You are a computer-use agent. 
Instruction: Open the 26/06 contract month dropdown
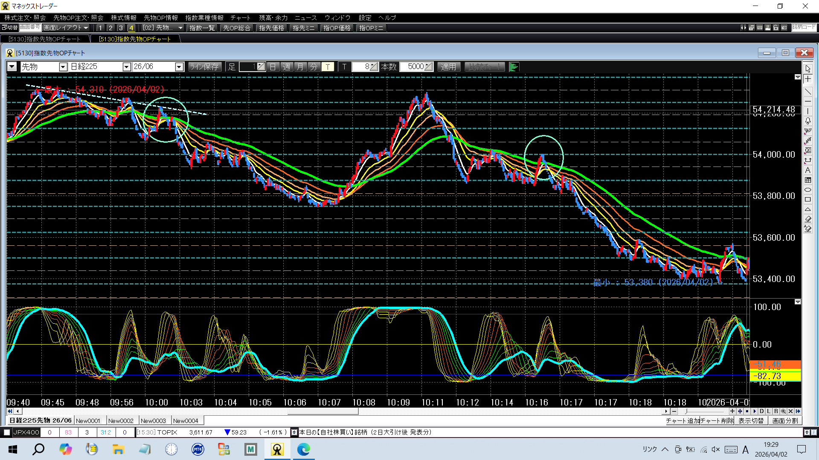tap(179, 67)
